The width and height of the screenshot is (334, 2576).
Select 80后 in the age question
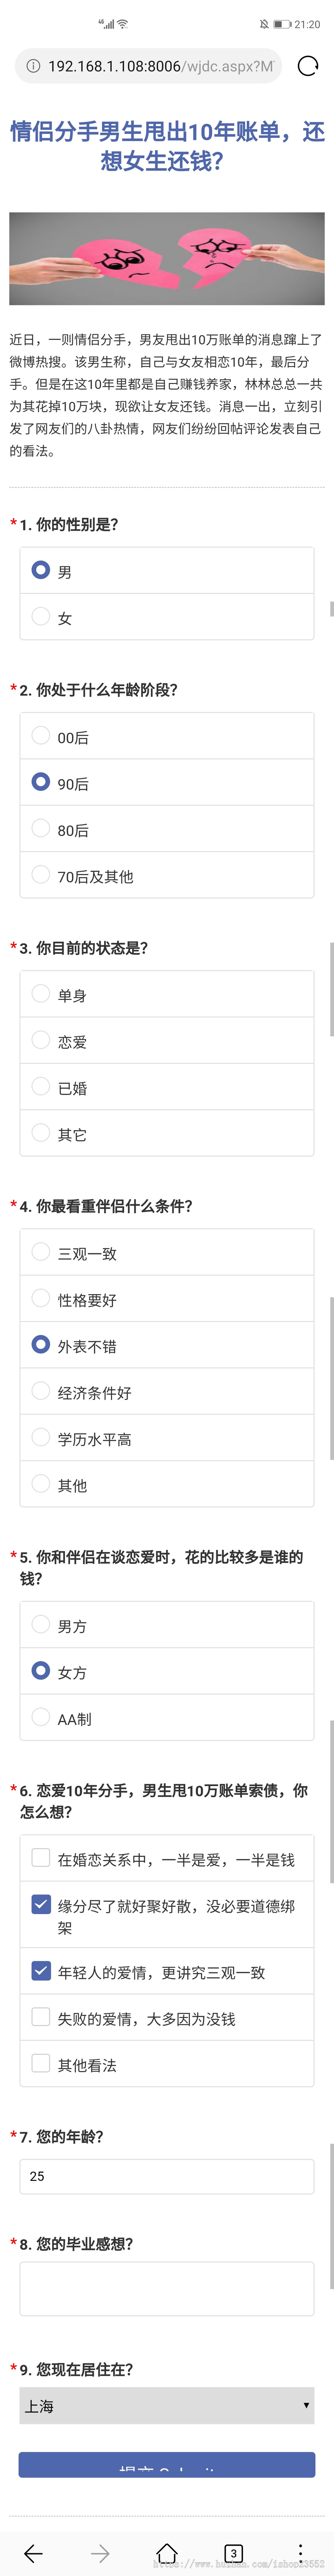tap(41, 828)
